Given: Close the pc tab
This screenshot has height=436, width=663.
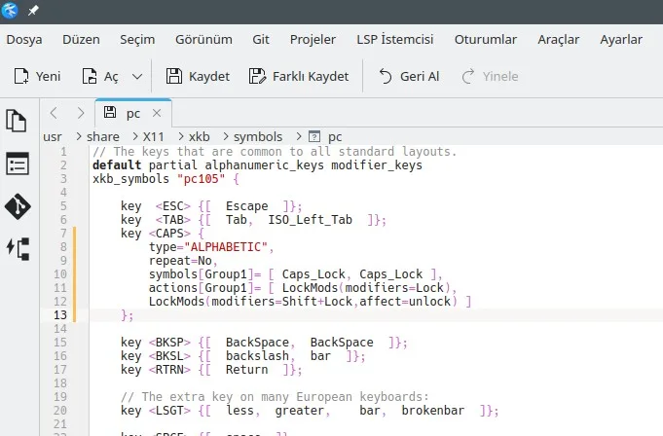Looking at the screenshot, I should pos(157,113).
